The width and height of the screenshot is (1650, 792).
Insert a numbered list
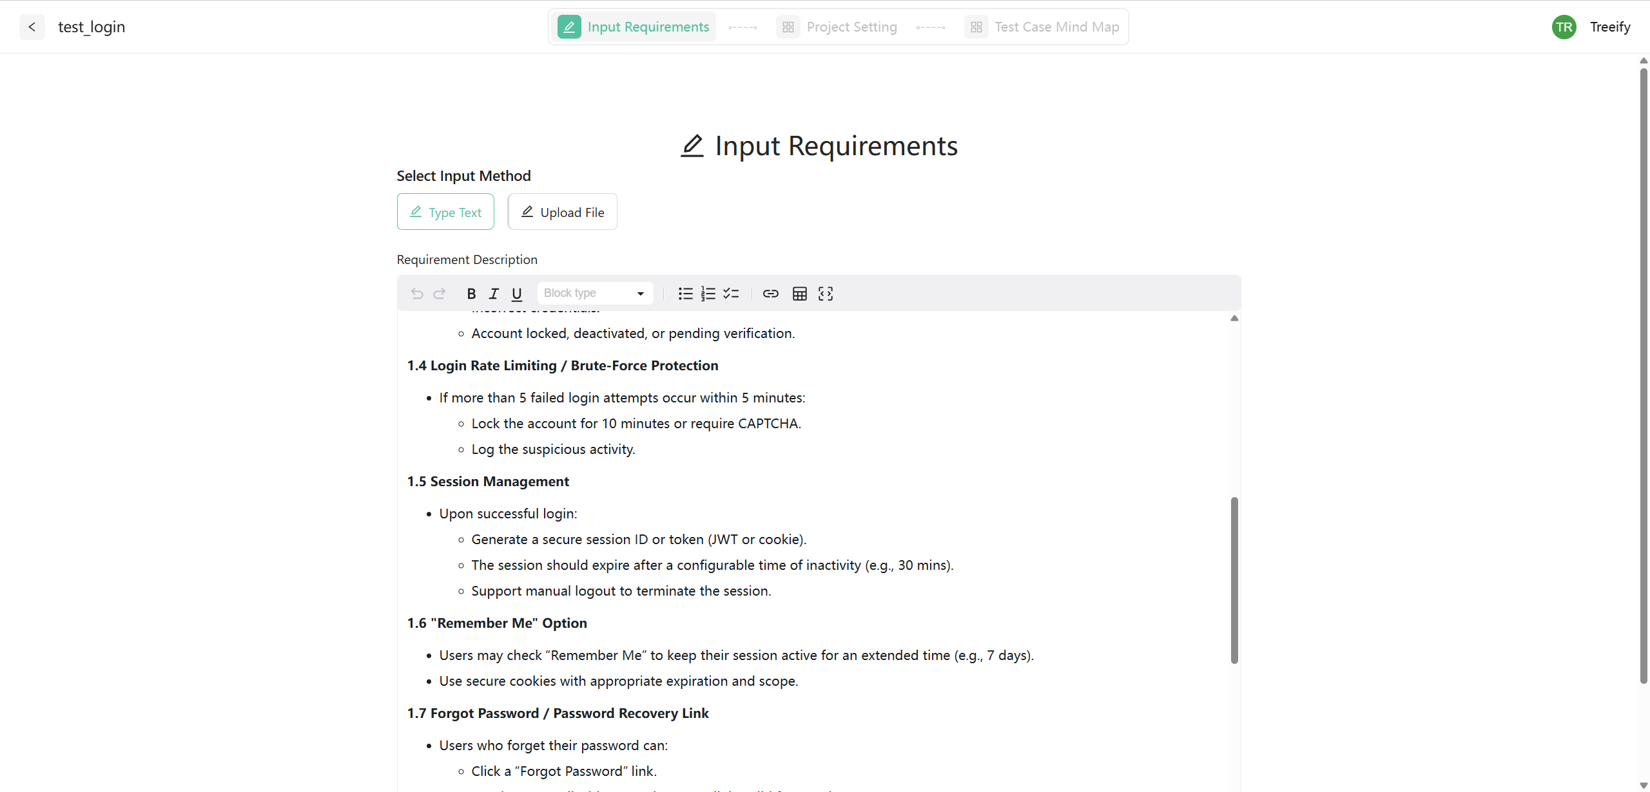pyautogui.click(x=708, y=294)
